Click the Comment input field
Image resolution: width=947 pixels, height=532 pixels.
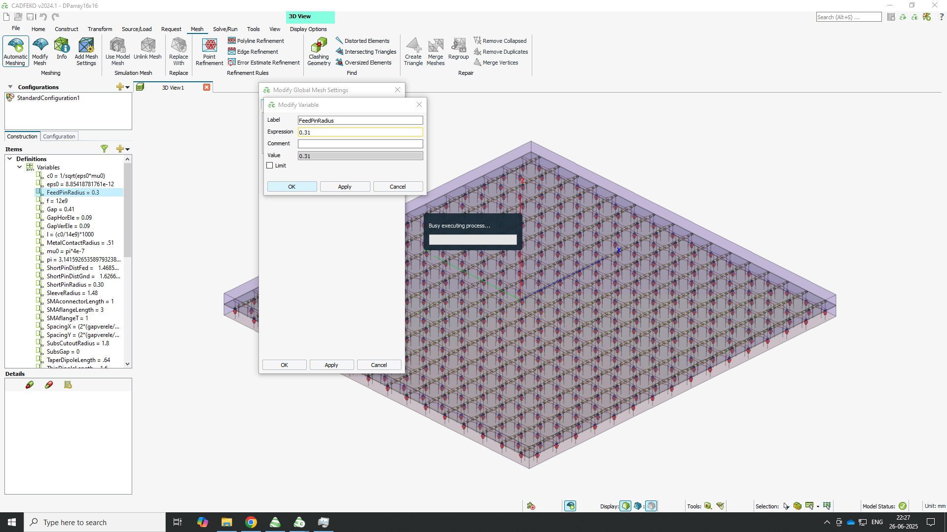coord(360,144)
